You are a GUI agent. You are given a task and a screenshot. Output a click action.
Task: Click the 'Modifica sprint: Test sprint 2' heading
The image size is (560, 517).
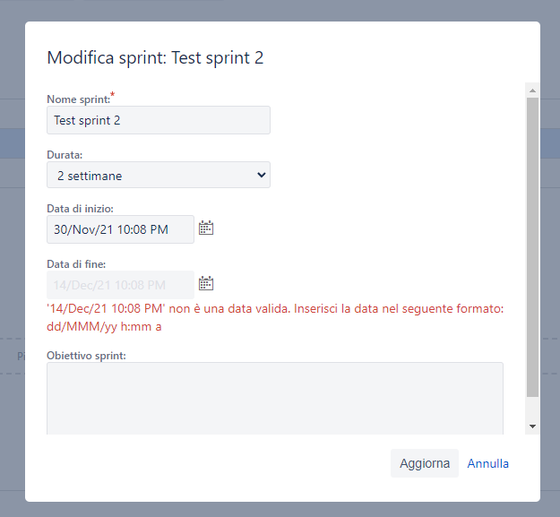[155, 58]
